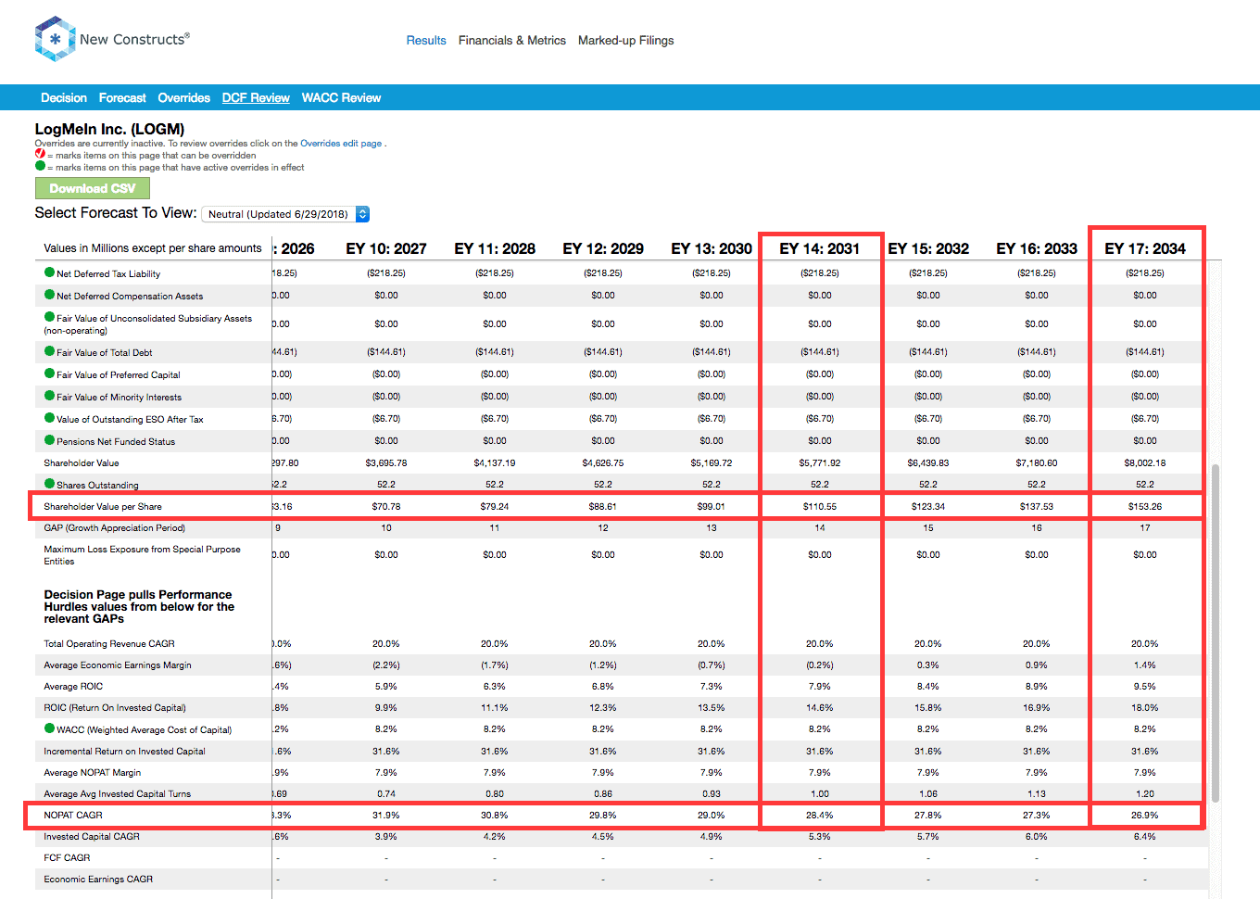Click the Average ROIC row label
The width and height of the screenshot is (1260, 899).
coord(73,687)
